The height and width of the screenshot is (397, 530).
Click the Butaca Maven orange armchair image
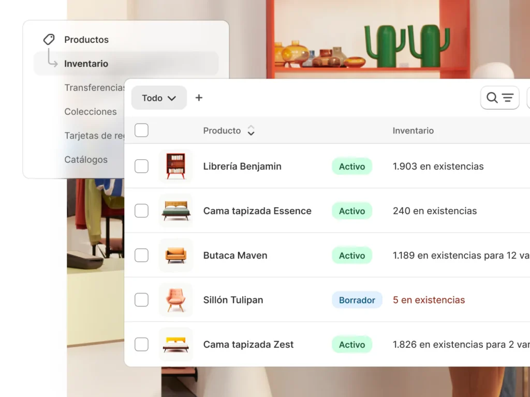(x=175, y=255)
